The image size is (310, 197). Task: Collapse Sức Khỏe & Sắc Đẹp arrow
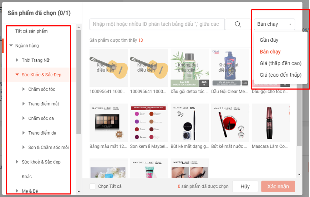[17, 75]
